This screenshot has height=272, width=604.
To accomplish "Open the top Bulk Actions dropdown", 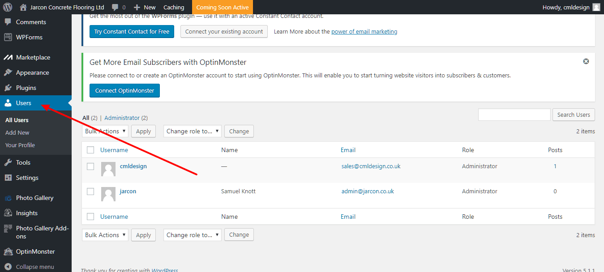I will point(105,131).
